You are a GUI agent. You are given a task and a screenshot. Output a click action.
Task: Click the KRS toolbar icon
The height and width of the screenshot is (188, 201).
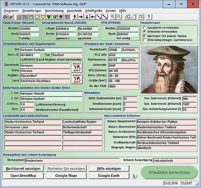tap(31, 17)
